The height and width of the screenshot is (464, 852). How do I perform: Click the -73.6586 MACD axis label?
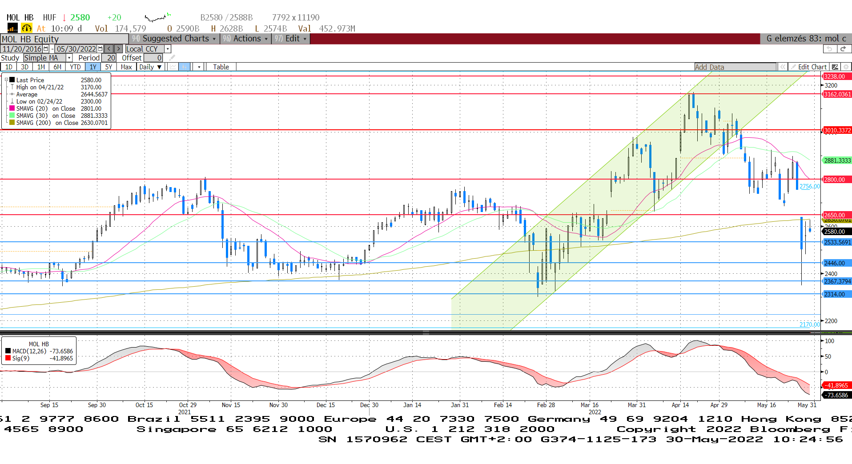click(x=836, y=395)
